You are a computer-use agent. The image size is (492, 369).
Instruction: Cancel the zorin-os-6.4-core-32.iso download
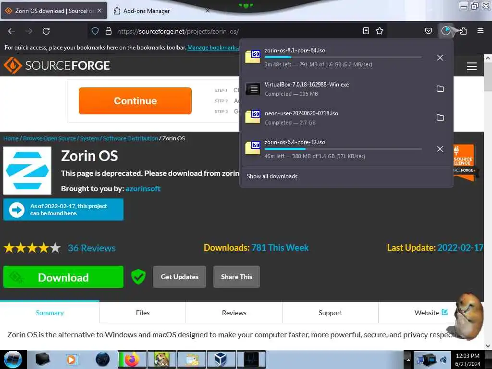click(440, 149)
